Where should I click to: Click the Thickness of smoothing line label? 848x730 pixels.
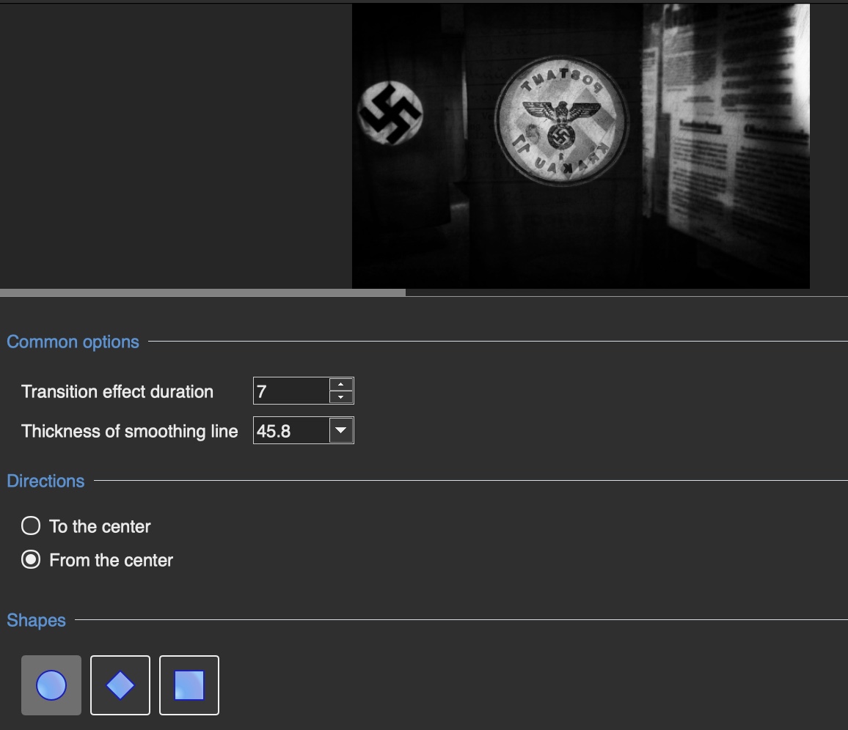pos(130,431)
